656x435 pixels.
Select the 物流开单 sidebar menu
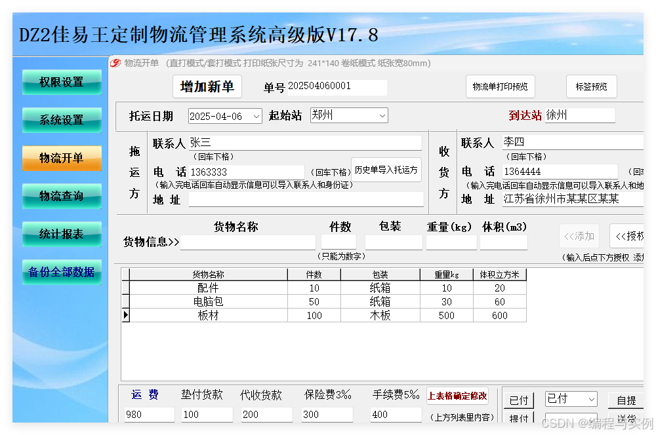[x=62, y=158]
